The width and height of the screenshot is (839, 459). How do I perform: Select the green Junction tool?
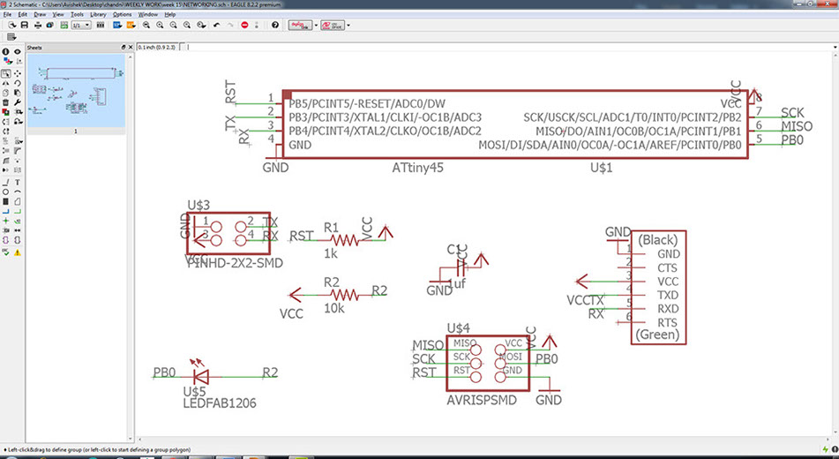point(6,220)
